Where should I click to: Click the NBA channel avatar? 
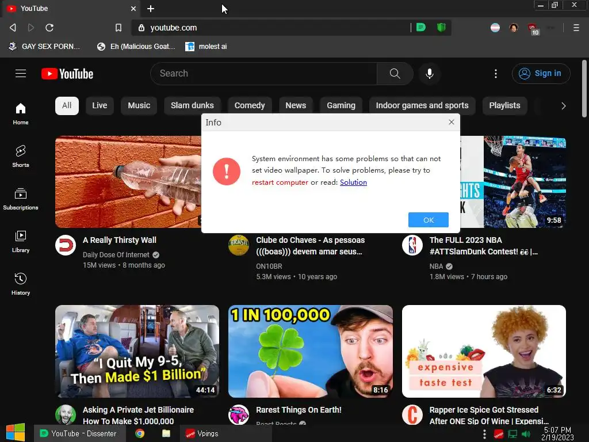pos(412,245)
